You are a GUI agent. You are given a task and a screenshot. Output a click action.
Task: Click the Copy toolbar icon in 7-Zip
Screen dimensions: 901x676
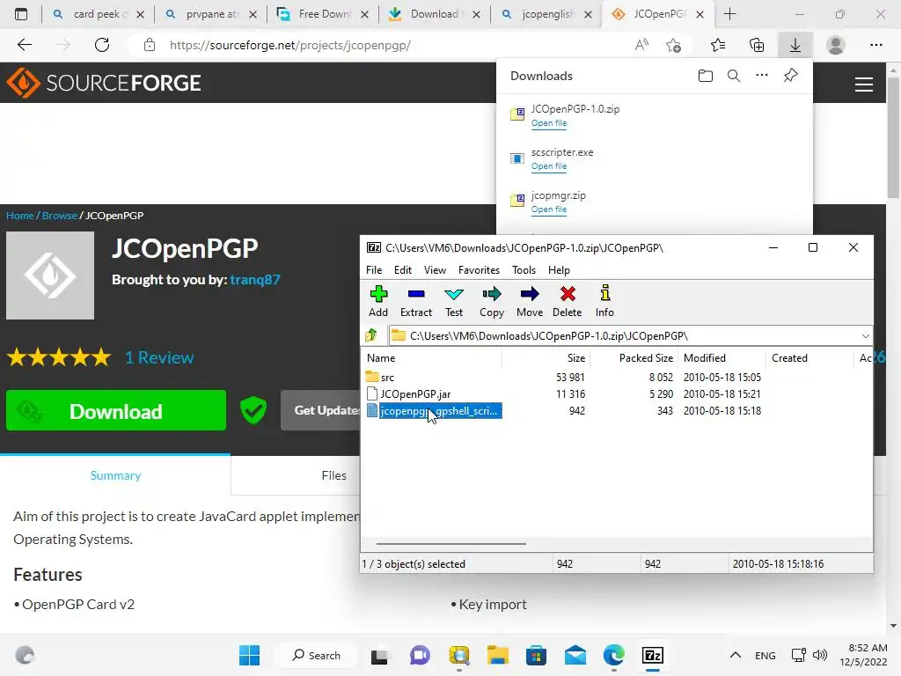(491, 301)
